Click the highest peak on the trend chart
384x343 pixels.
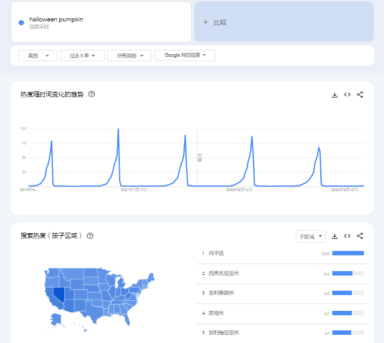(x=119, y=129)
